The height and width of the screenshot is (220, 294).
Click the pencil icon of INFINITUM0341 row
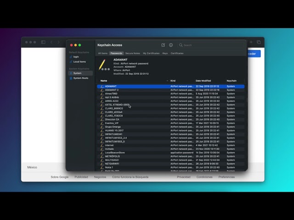[x=102, y=134]
